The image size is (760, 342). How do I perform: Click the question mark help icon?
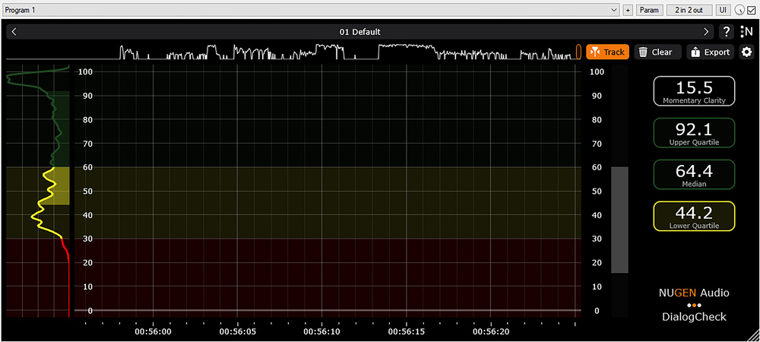tap(727, 32)
